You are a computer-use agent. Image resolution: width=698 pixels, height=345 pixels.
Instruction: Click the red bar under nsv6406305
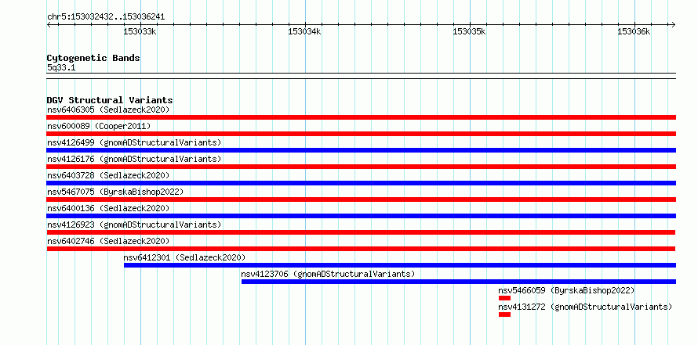[x=361, y=117]
